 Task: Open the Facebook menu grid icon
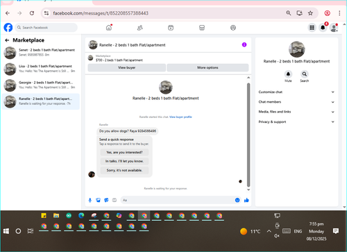[312, 28]
